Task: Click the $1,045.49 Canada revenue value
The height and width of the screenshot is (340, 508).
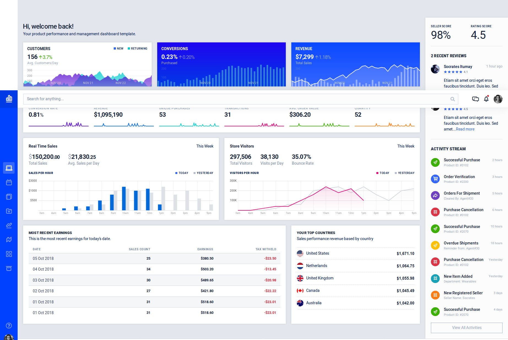Action: tap(405, 291)
